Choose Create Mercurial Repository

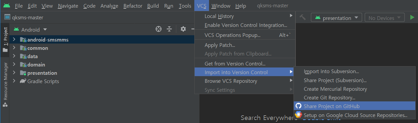(x=355, y=89)
